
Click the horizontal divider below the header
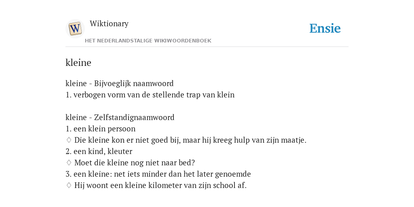207,47
